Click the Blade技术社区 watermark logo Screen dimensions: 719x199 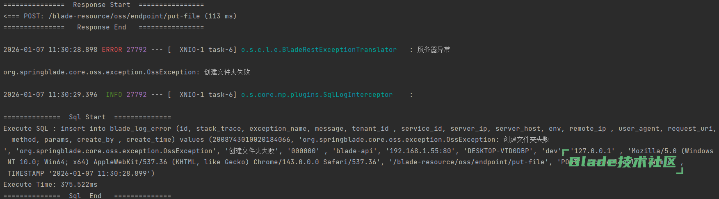coord(622,162)
